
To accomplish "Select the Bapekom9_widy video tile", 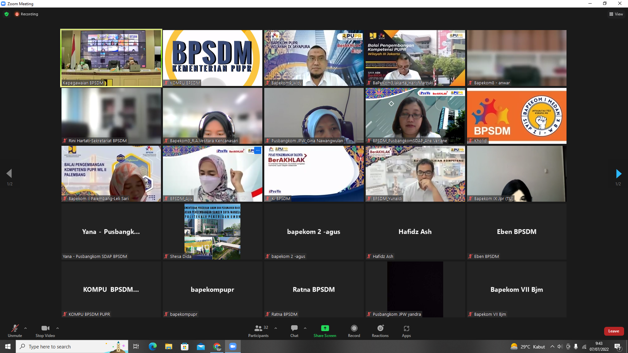I will [x=314, y=58].
